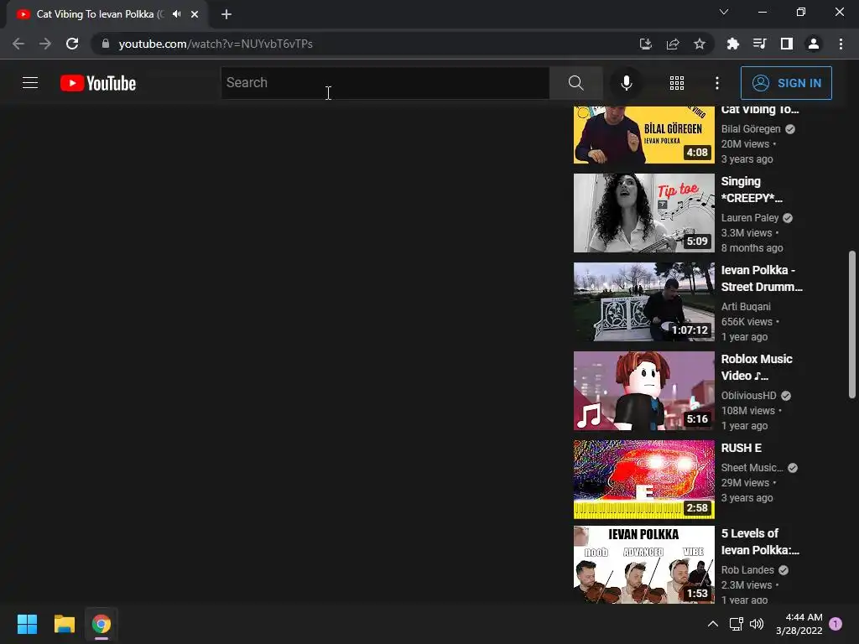Show hidden system tray icons
859x644 pixels.
[713, 624]
